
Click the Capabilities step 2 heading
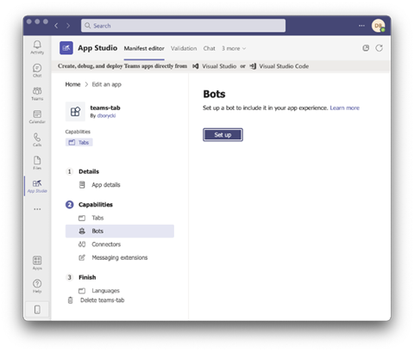point(96,205)
